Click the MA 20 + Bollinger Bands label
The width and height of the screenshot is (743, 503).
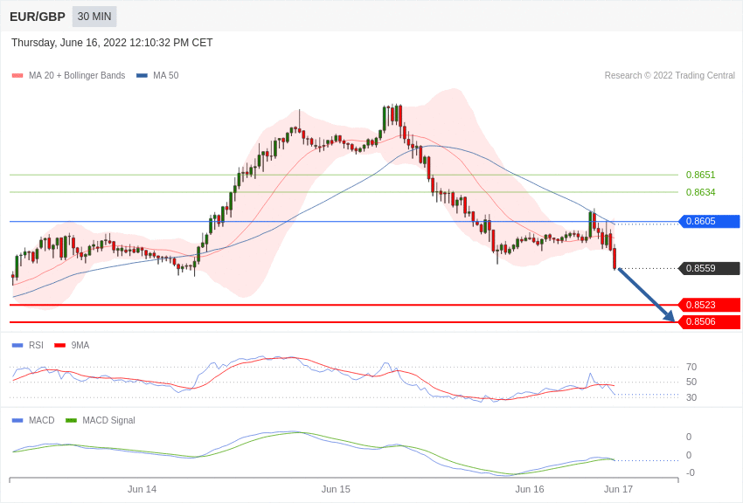click(x=77, y=75)
